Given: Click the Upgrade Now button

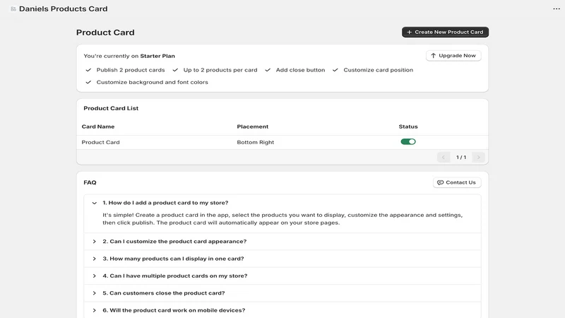Looking at the screenshot, I should pyautogui.click(x=453, y=56).
